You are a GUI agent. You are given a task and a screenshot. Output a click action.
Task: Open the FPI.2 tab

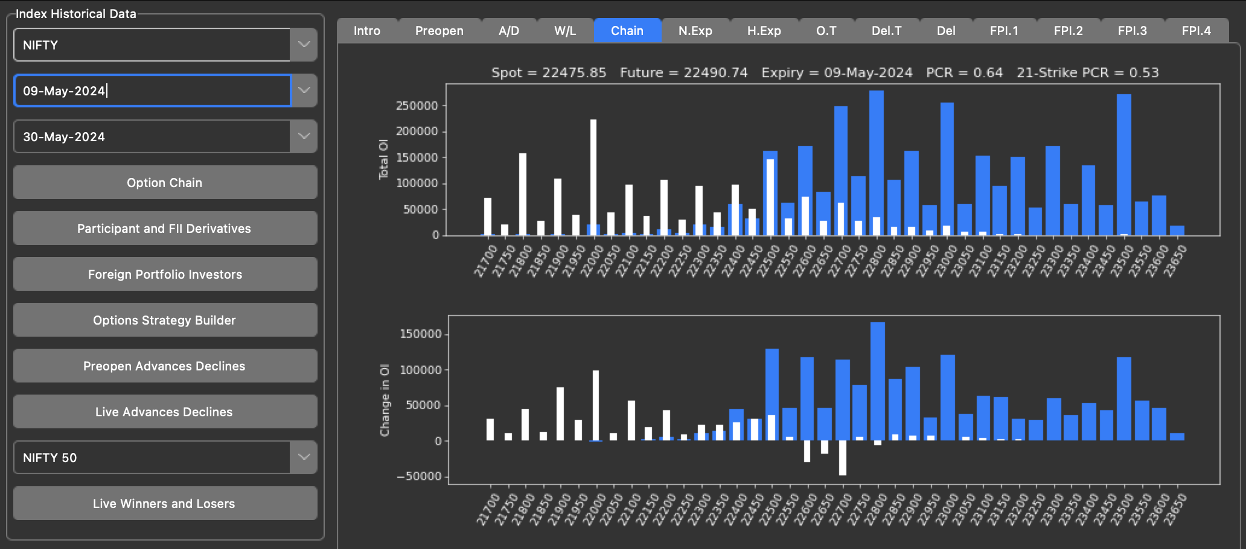click(1069, 31)
